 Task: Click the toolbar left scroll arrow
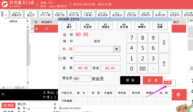coord(2,14)
